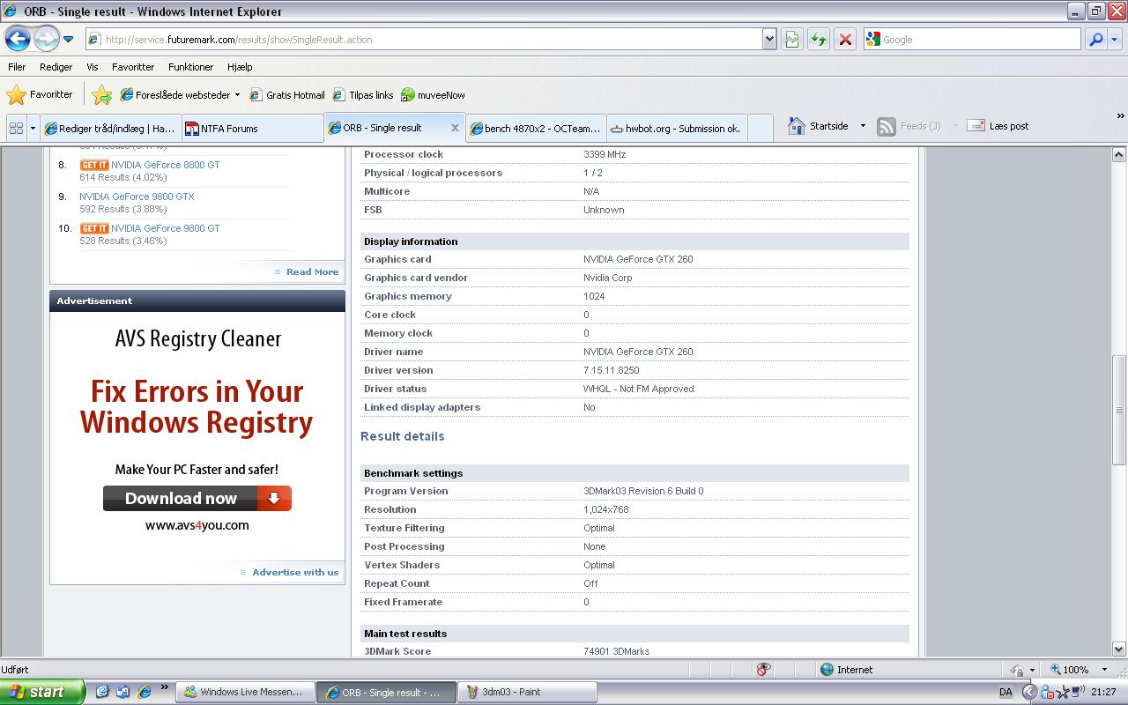Open the www.avs4you.com ad link
The height and width of the screenshot is (705, 1128).
[197, 525]
